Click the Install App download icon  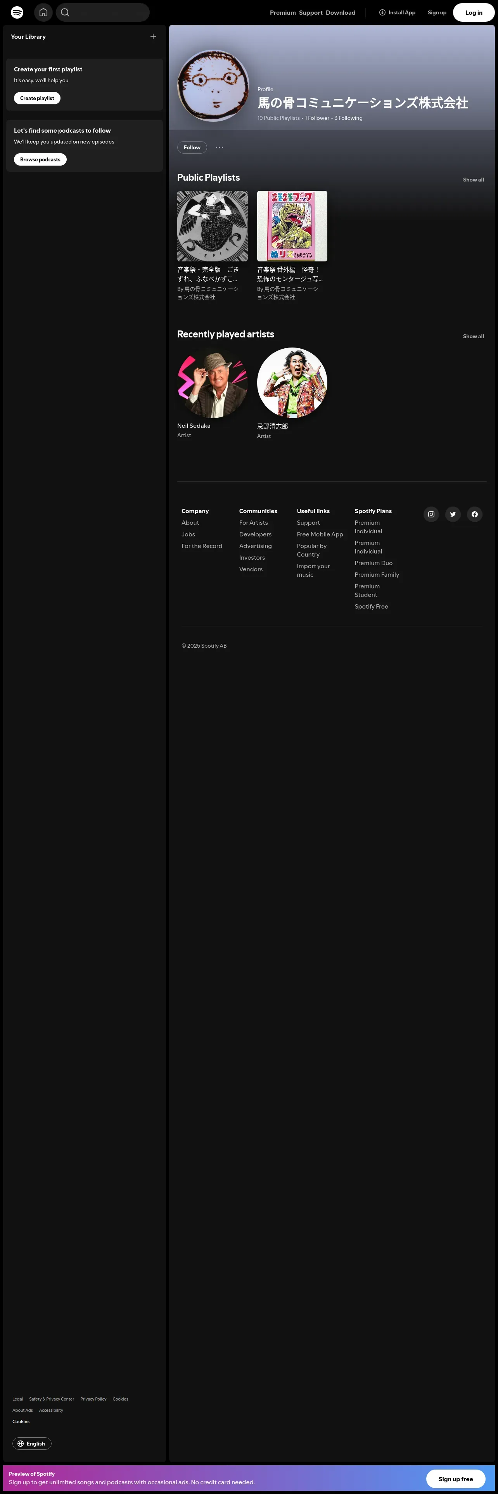point(383,12)
